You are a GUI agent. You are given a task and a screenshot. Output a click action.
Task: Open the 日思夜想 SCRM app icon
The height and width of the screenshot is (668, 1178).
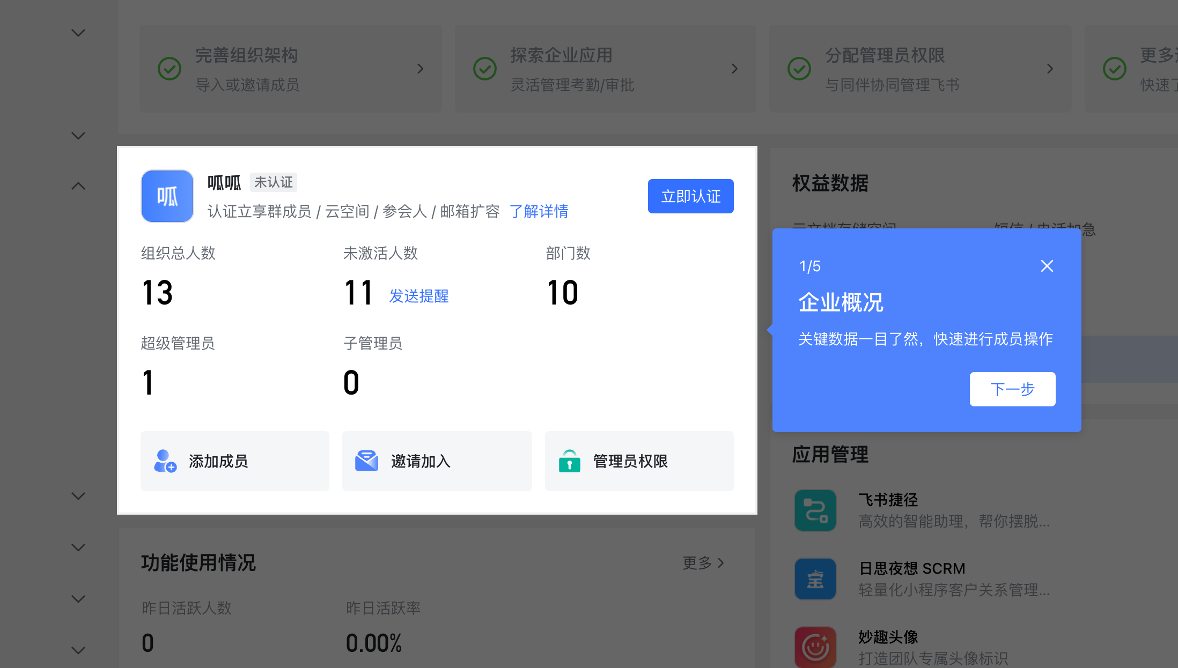point(815,579)
